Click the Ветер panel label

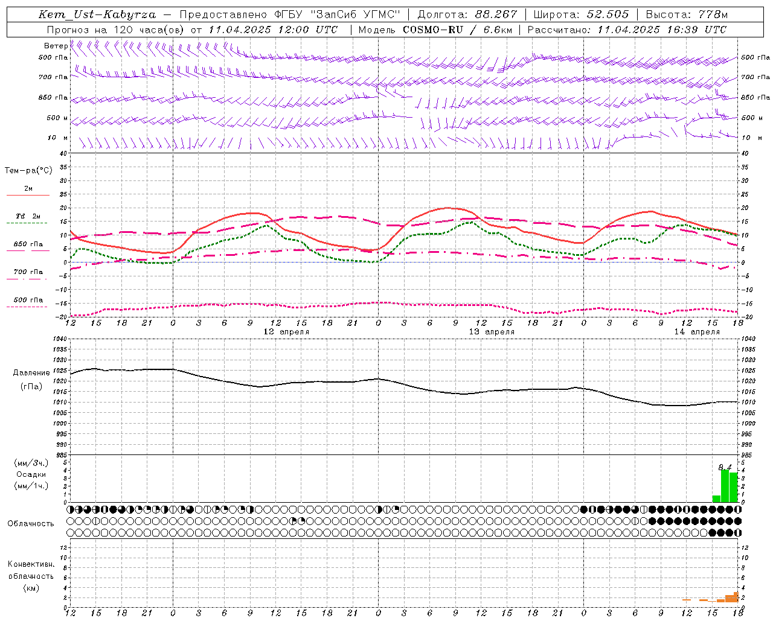[56, 46]
